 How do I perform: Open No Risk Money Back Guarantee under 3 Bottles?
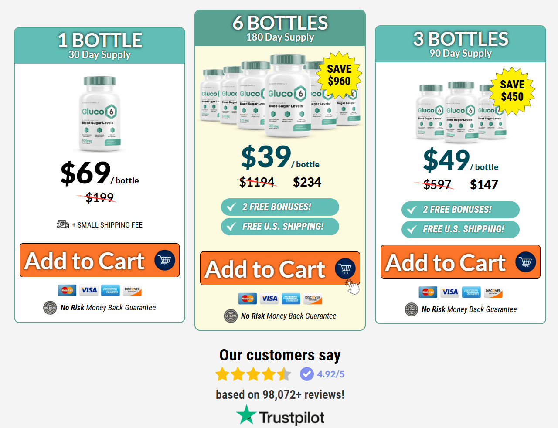tap(469, 309)
